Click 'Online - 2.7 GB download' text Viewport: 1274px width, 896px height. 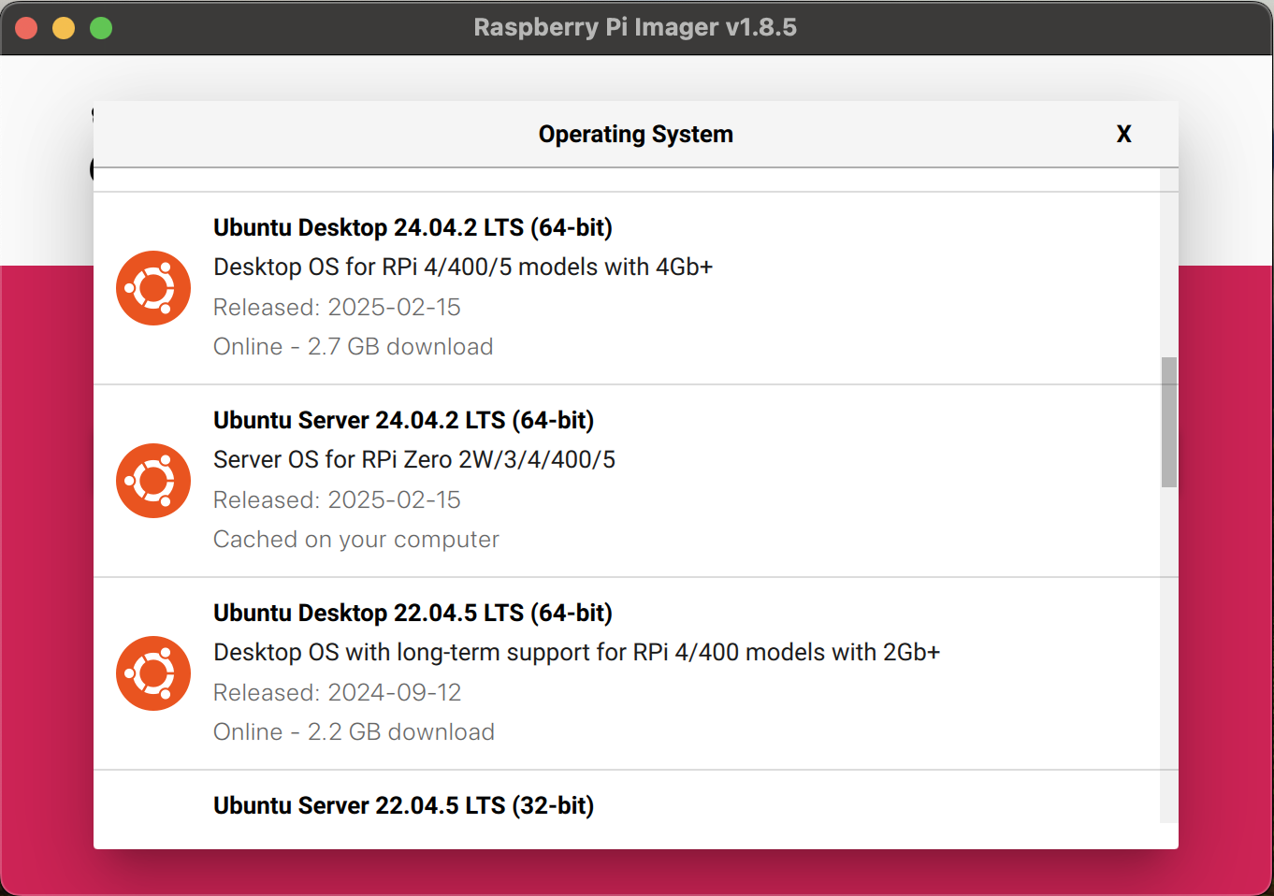coord(354,347)
